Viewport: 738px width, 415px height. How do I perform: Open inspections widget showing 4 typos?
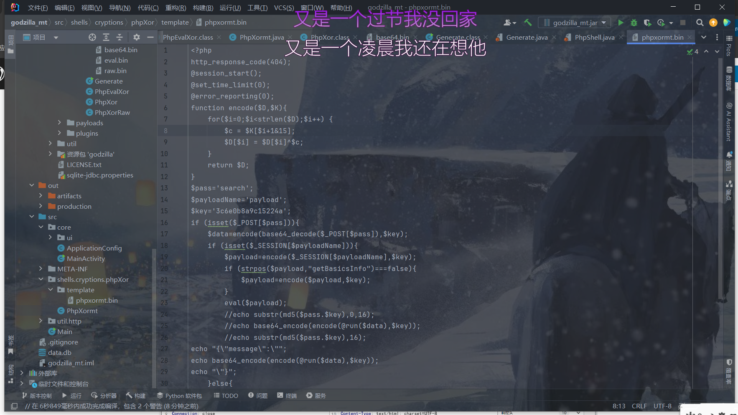point(692,51)
